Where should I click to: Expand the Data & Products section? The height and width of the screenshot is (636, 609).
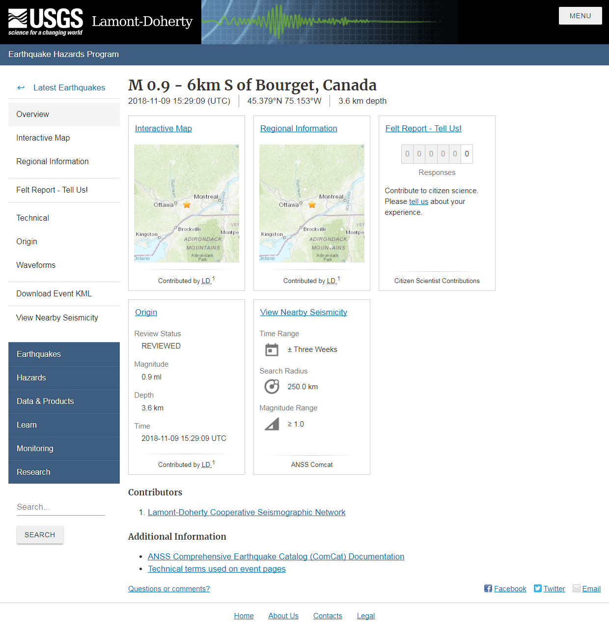45,401
